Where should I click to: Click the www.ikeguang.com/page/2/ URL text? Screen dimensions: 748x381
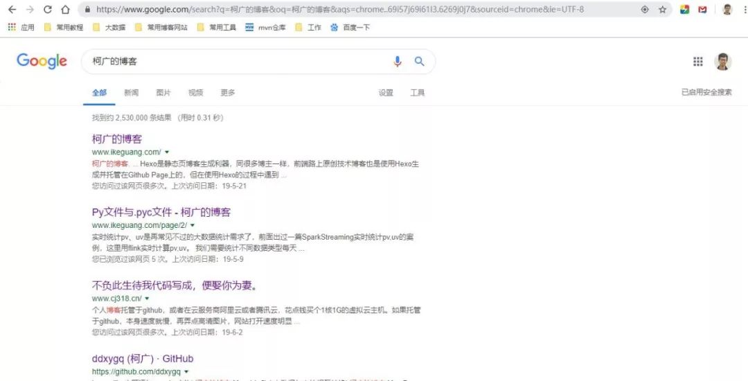tap(139, 225)
